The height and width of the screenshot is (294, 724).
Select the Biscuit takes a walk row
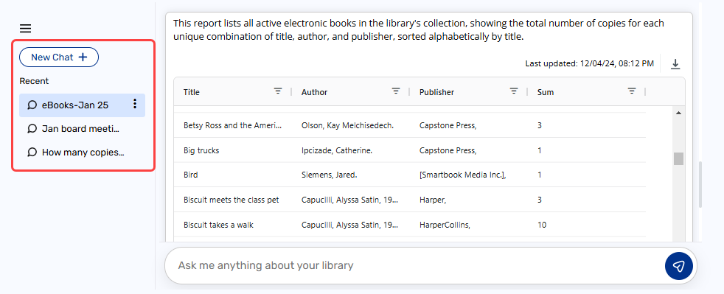coord(410,225)
